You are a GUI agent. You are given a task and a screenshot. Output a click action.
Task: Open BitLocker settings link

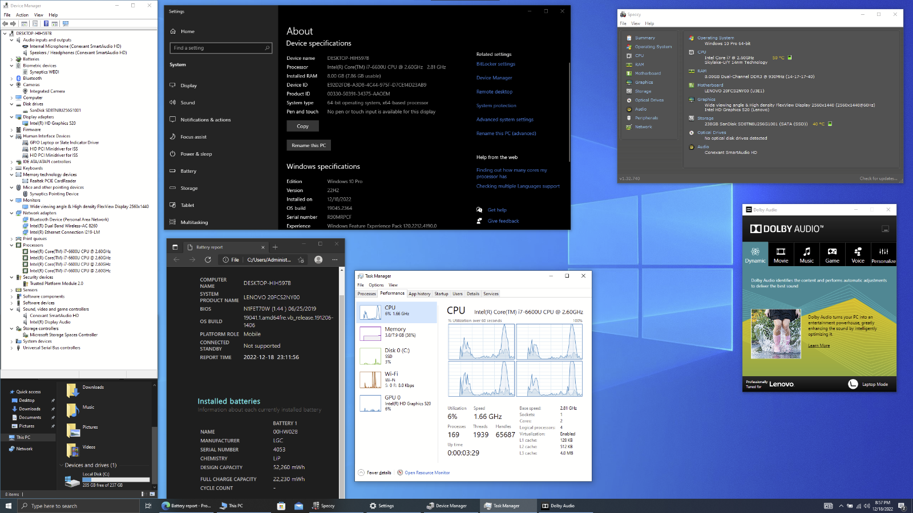pyautogui.click(x=496, y=64)
